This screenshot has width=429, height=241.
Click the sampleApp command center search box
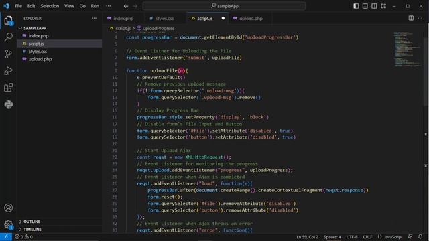click(x=224, y=6)
